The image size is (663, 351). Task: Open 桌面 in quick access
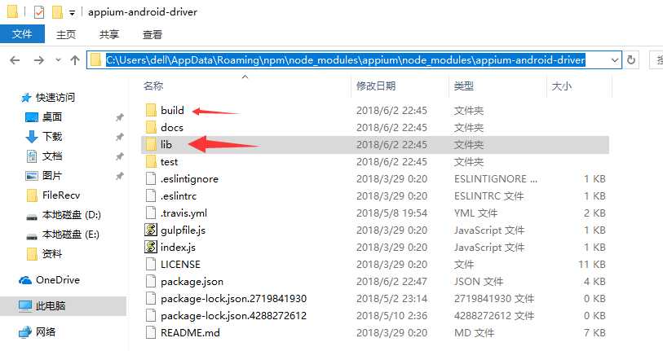(x=52, y=117)
